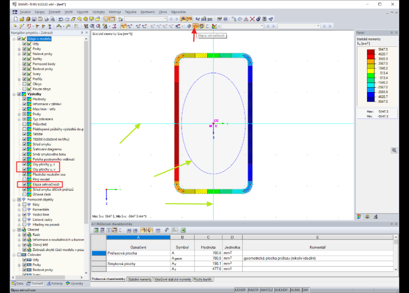Click the red X delete icon in toolbar
409x293 pixels.
coord(252,19)
